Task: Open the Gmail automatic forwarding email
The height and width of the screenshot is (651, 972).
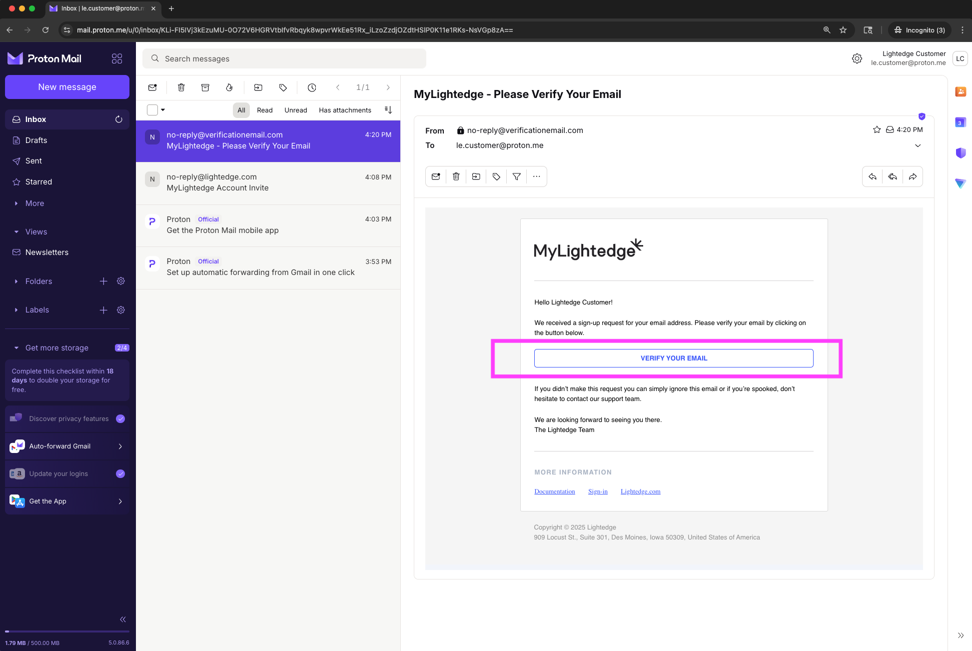Action: pyautogui.click(x=268, y=267)
